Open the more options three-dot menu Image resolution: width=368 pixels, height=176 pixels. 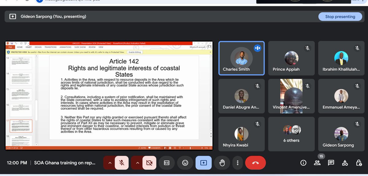237,163
